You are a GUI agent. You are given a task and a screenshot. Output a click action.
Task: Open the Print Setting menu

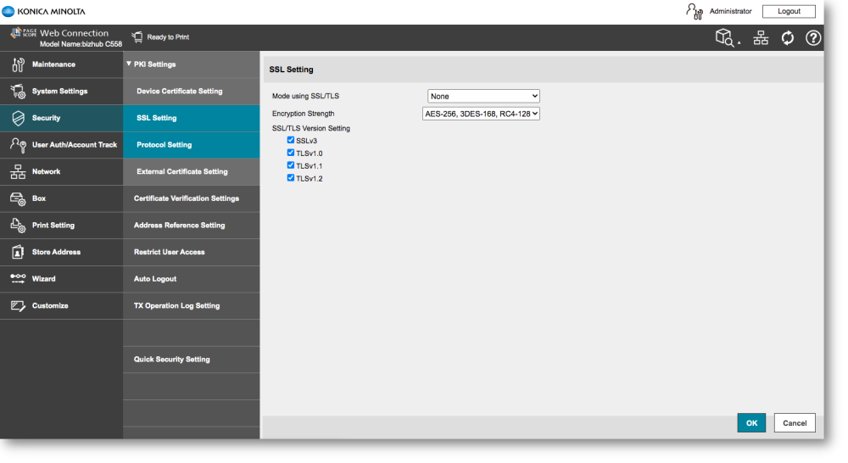click(x=62, y=226)
